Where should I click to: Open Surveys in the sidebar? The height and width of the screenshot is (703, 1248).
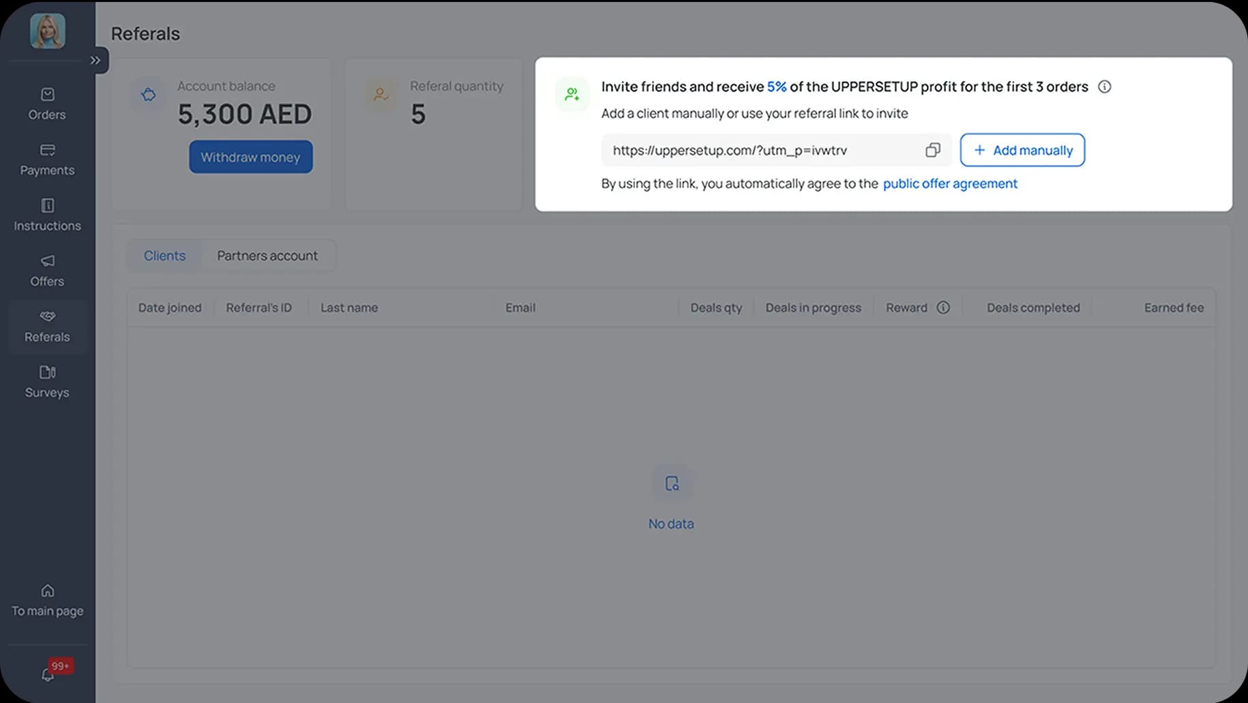pos(47,381)
